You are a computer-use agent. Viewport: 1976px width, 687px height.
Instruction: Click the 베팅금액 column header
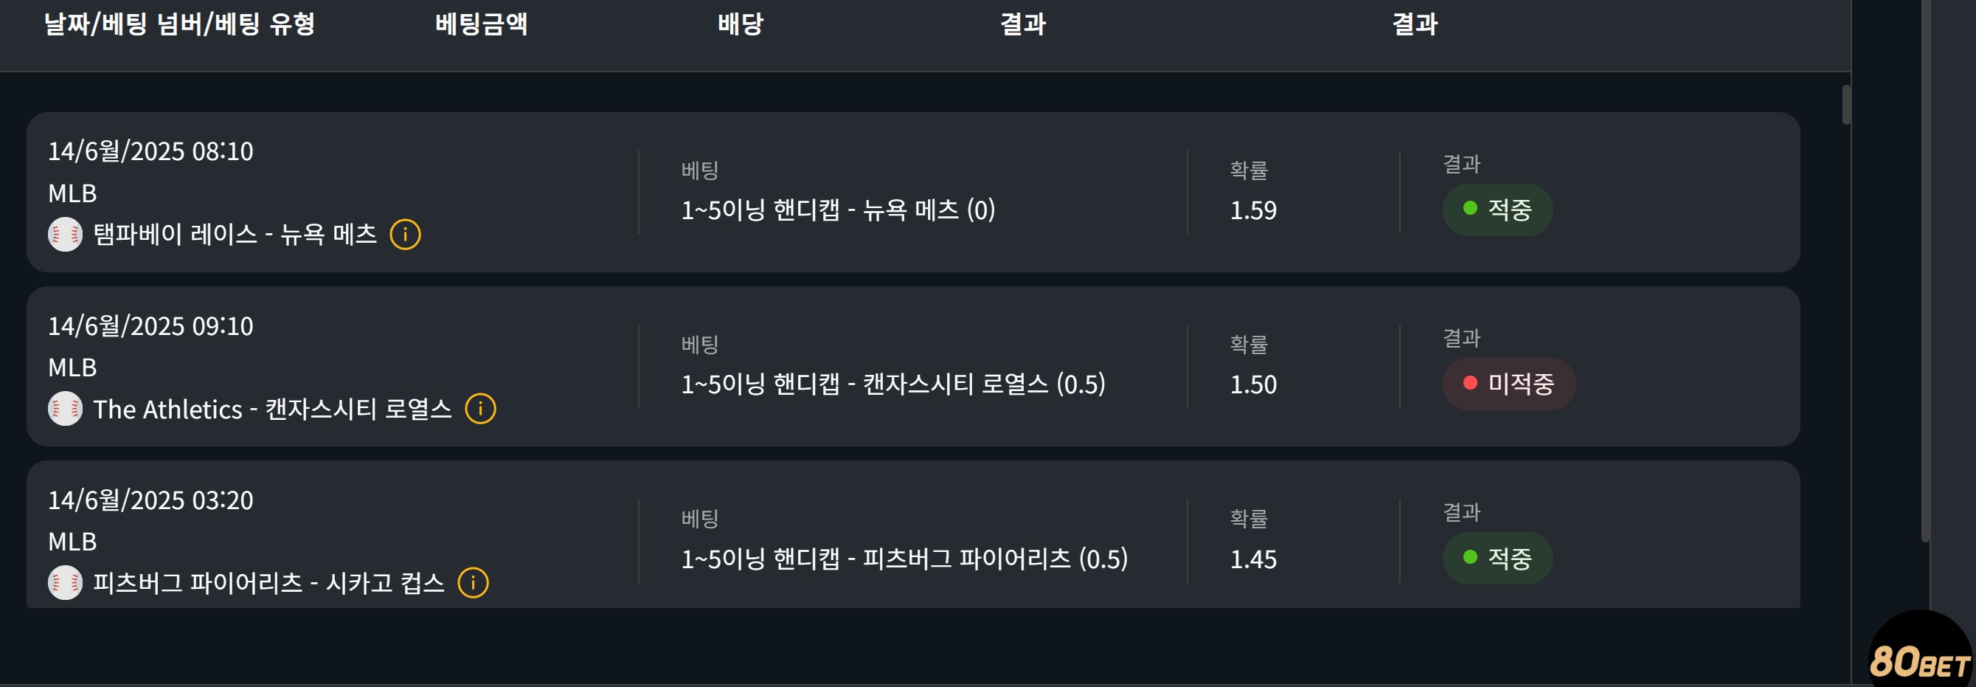(x=481, y=24)
